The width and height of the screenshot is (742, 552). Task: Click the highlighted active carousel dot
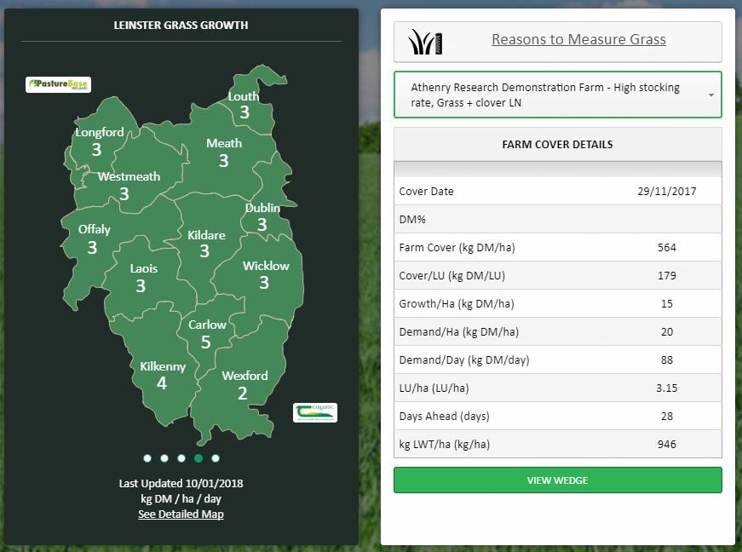point(198,458)
